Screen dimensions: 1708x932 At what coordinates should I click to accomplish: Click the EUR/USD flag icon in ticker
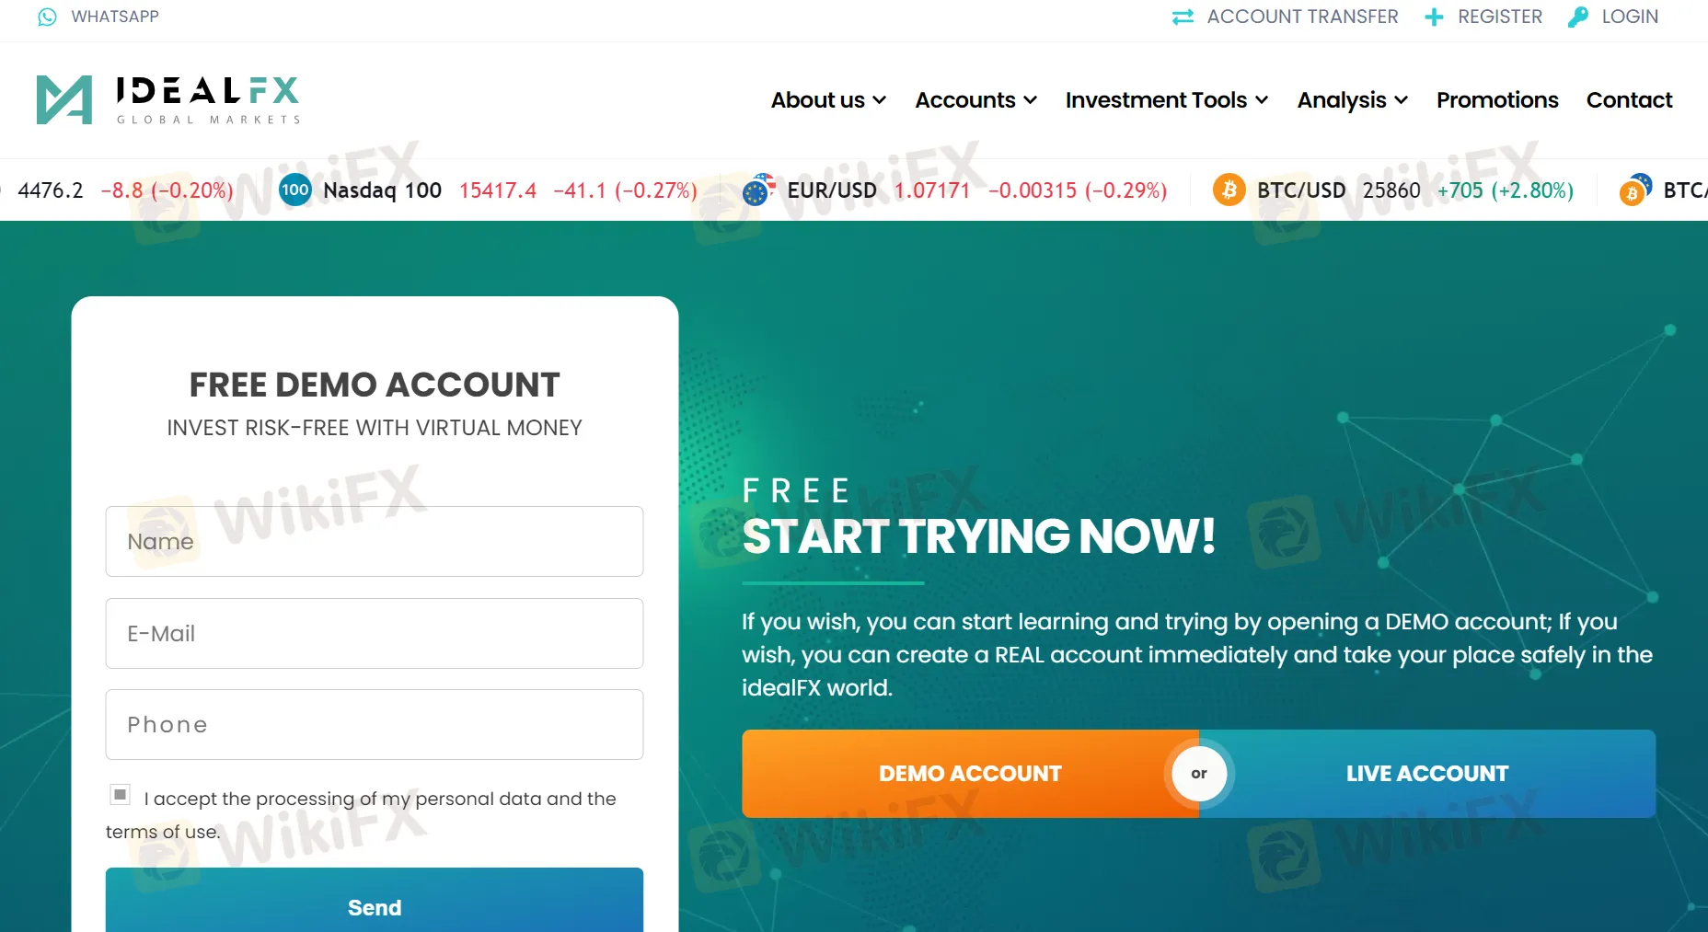(758, 190)
